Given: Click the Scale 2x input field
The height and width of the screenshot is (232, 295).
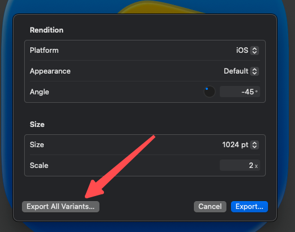Looking at the screenshot, I should 240,165.
